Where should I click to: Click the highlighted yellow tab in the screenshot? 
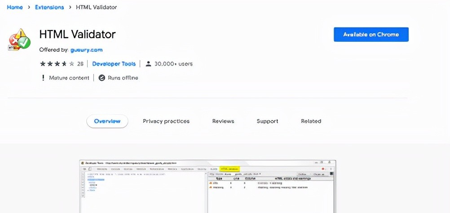(229, 169)
